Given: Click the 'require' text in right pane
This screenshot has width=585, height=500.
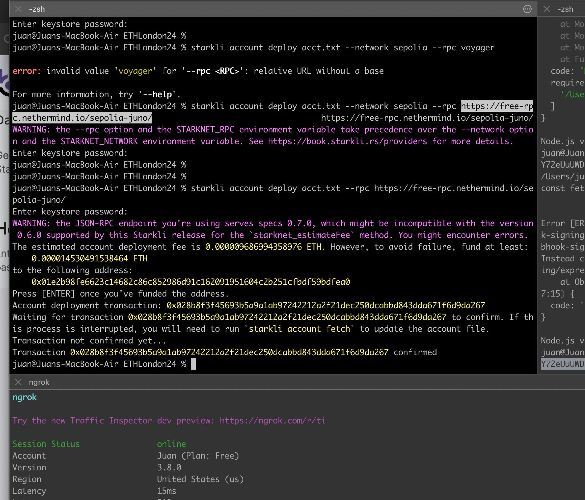Looking at the screenshot, I should click(567, 83).
